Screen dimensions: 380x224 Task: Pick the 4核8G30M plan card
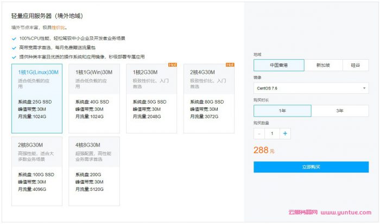(x=94, y=171)
